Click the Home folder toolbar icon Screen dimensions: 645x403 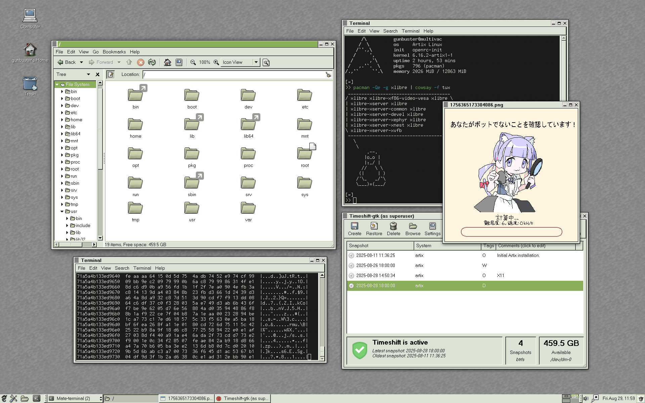coord(167,62)
